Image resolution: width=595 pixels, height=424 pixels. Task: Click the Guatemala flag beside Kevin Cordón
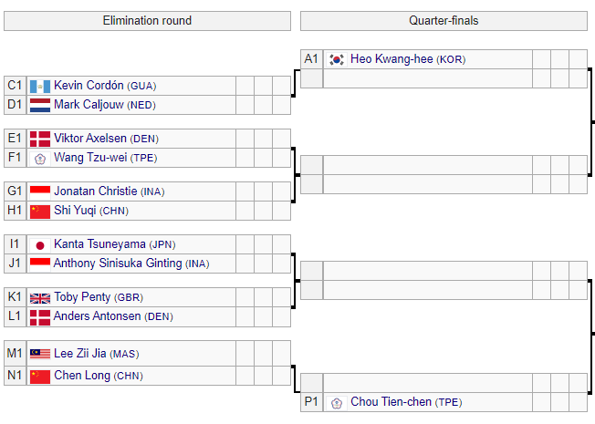[39, 86]
